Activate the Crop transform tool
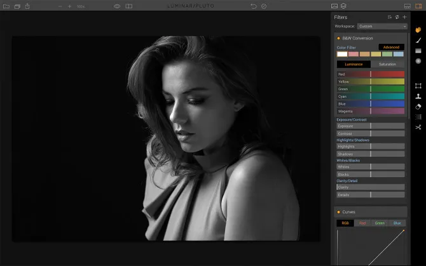This screenshot has width=426, height=266. pos(418,86)
